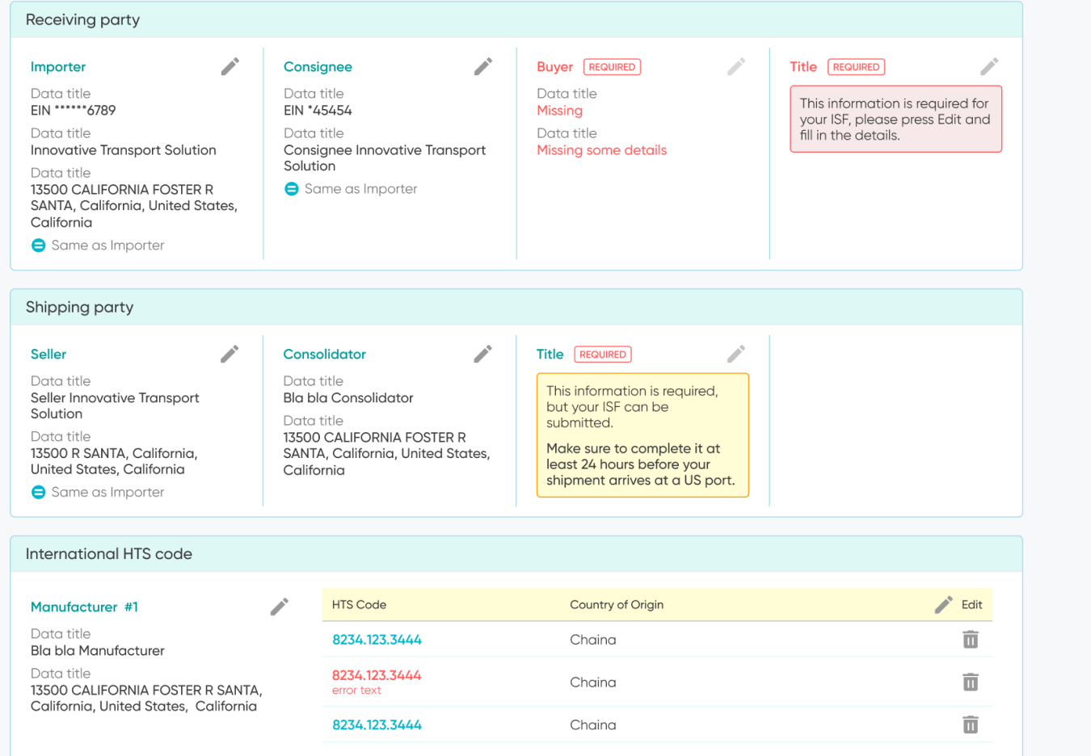Click the 'Missing some details' text
The height and width of the screenshot is (756, 1091).
tap(601, 150)
